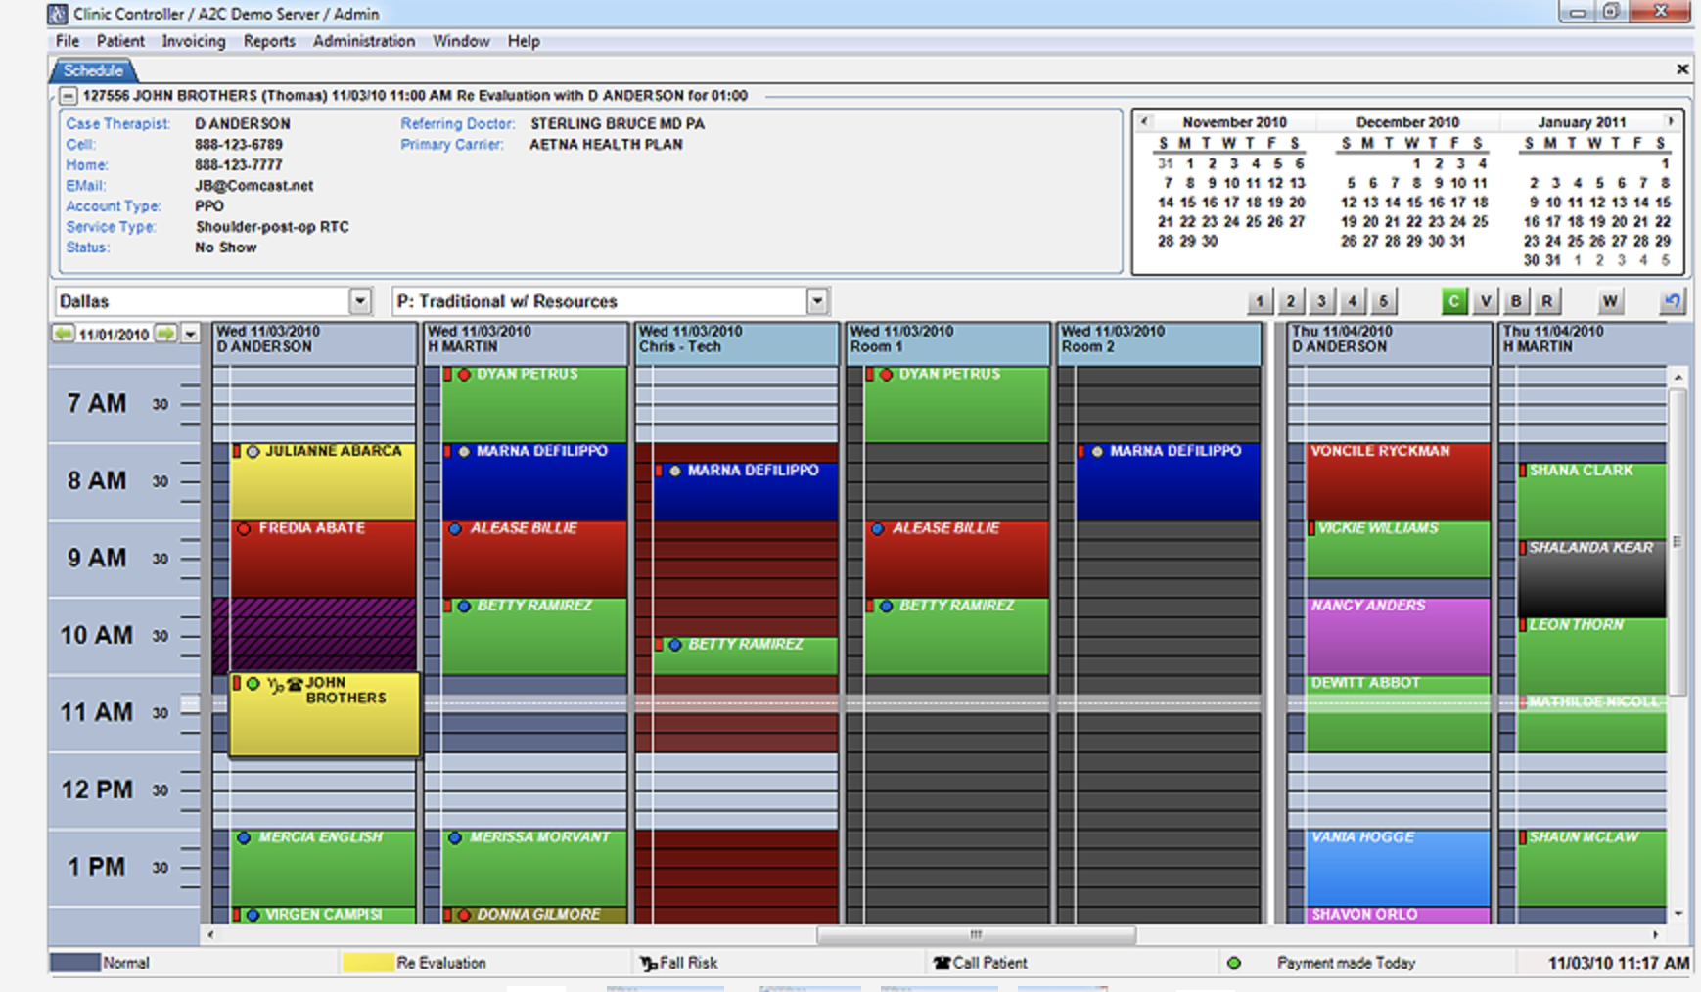Toggle the V view mode button

pos(1485,301)
